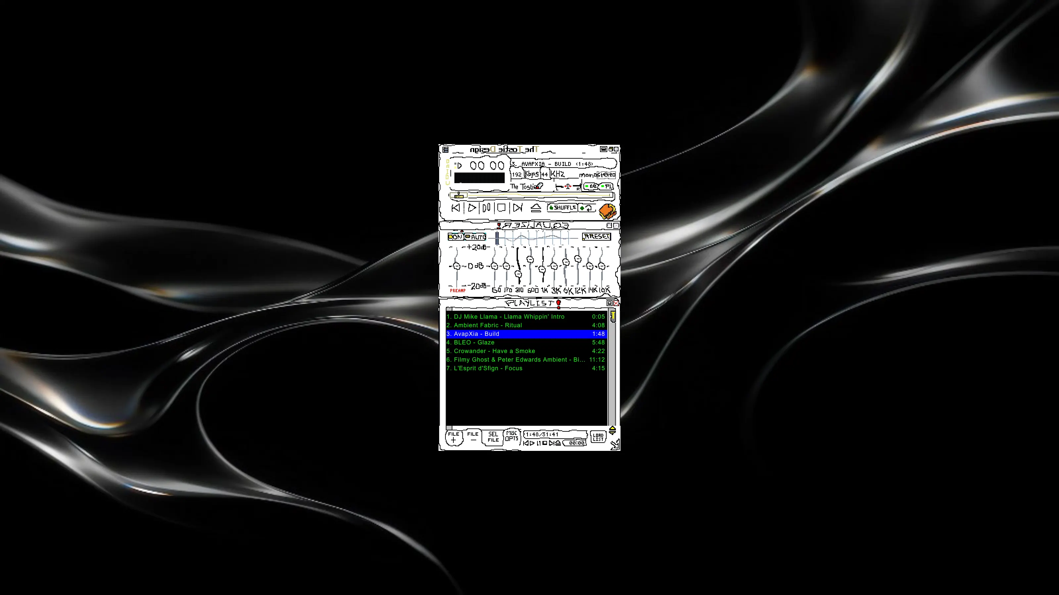Click the balance slider with scales icon
Image resolution: width=1059 pixels, height=595 pixels.
pyautogui.click(x=568, y=187)
